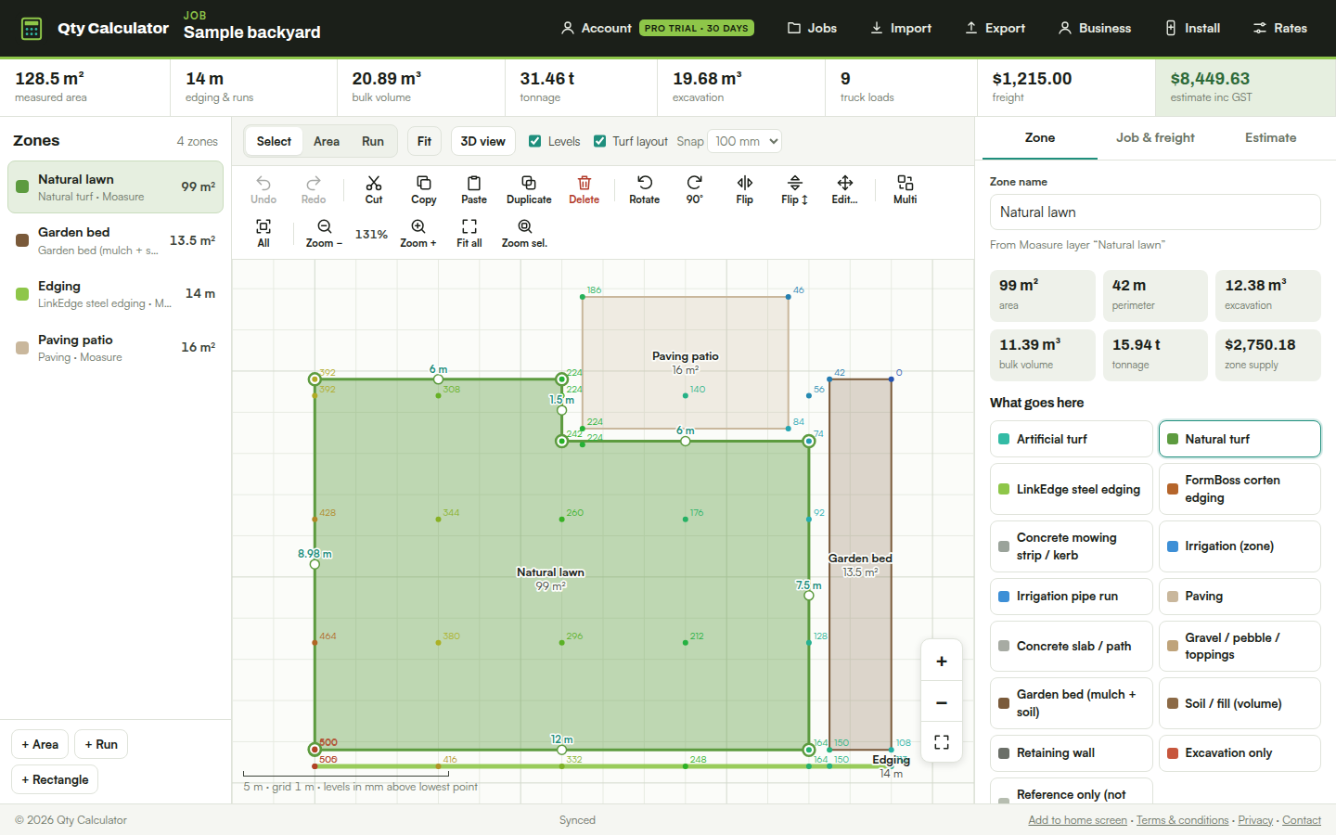This screenshot has width=1336, height=835.
Task: Click the + Area button
Action: [x=40, y=744]
